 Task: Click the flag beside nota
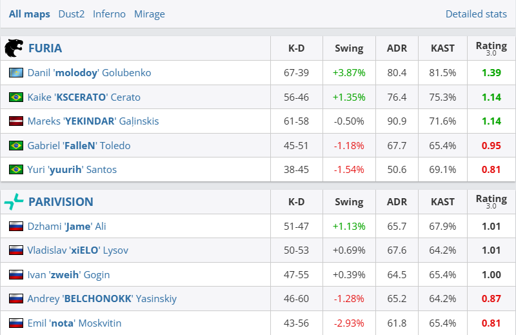tap(16, 323)
